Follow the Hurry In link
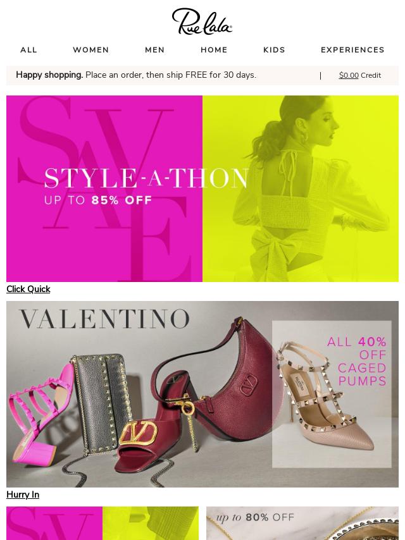 point(23,494)
